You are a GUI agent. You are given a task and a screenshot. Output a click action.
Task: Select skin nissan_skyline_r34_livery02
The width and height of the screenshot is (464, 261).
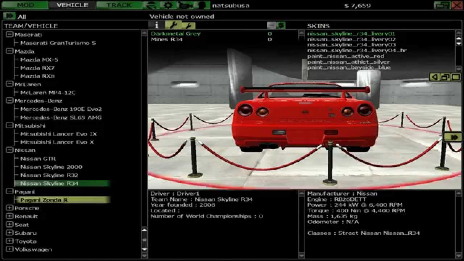pos(352,39)
